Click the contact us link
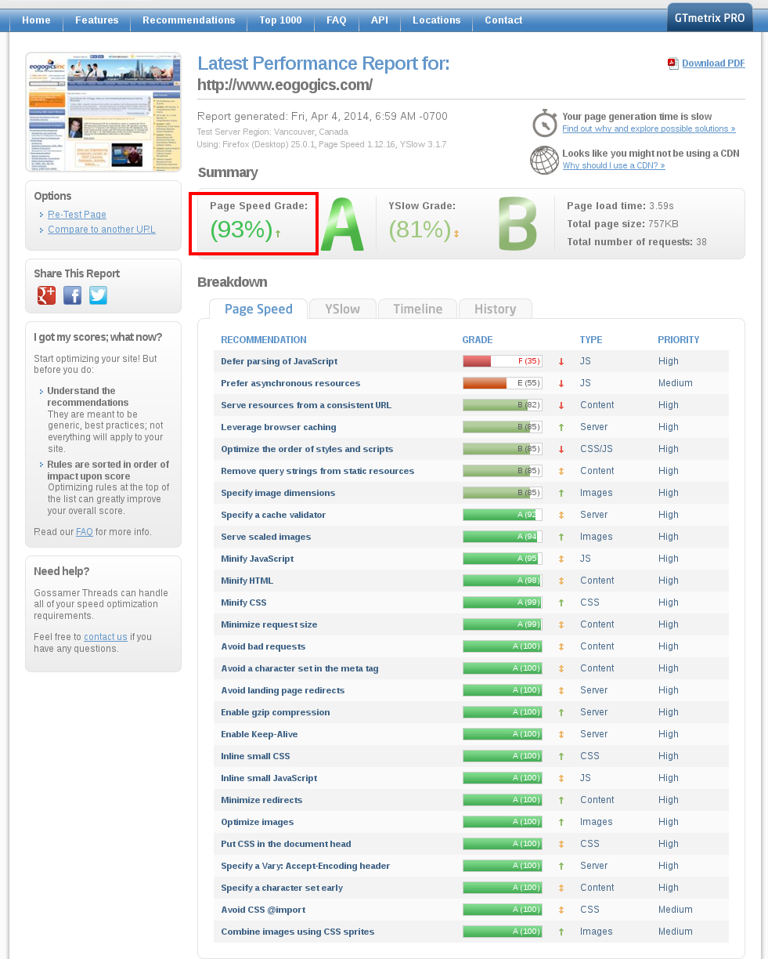The image size is (768, 959). tap(106, 637)
